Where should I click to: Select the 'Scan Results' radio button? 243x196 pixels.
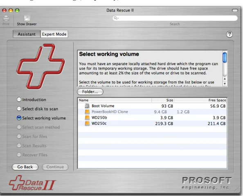(x=19, y=146)
